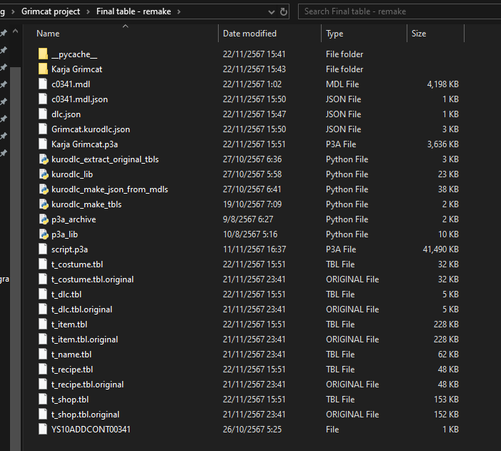This screenshot has height=451, width=501.
Task: Click the kurodlc_extract_original_tbls Python icon
Action: pos(43,159)
